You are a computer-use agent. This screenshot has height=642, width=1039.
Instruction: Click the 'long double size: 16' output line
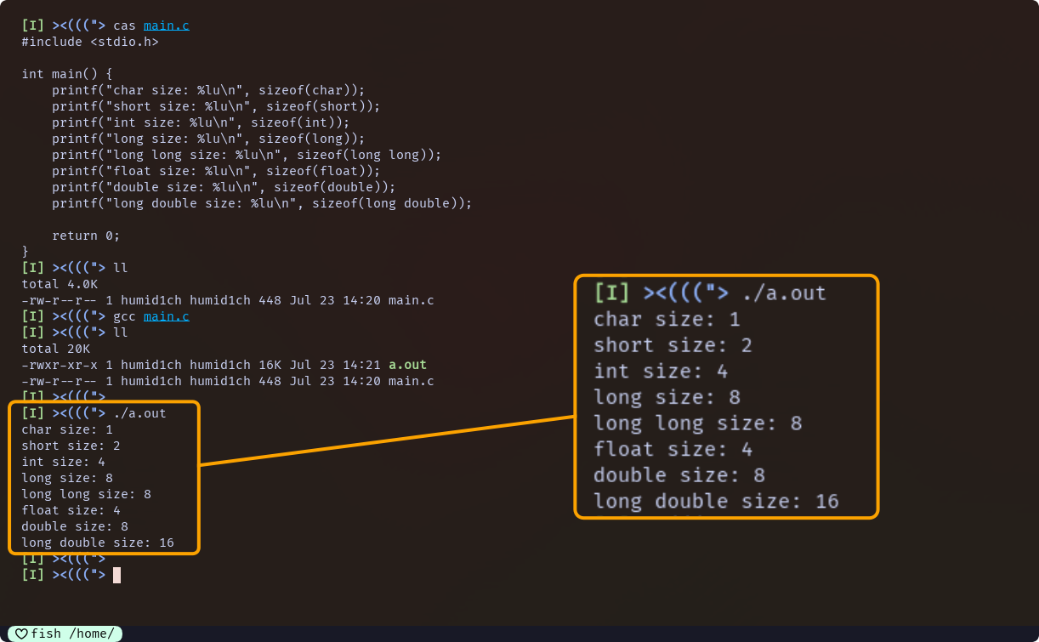[x=98, y=543]
